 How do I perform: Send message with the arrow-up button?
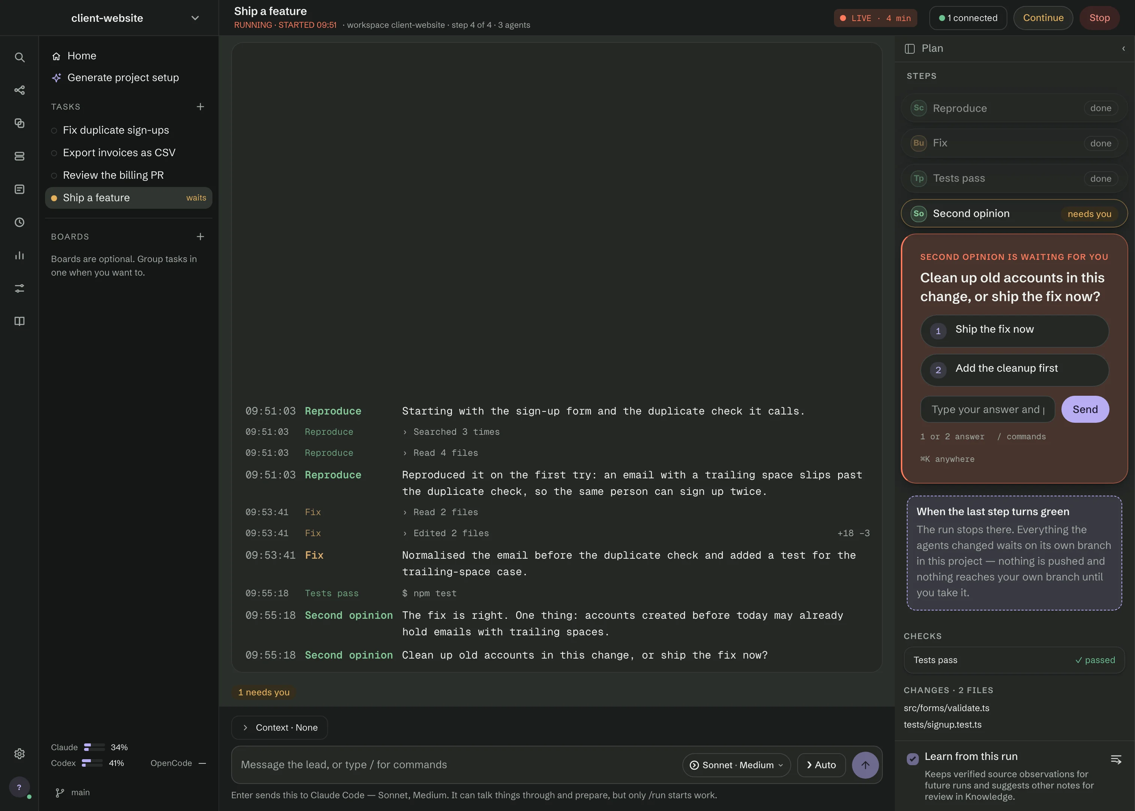[865, 765]
